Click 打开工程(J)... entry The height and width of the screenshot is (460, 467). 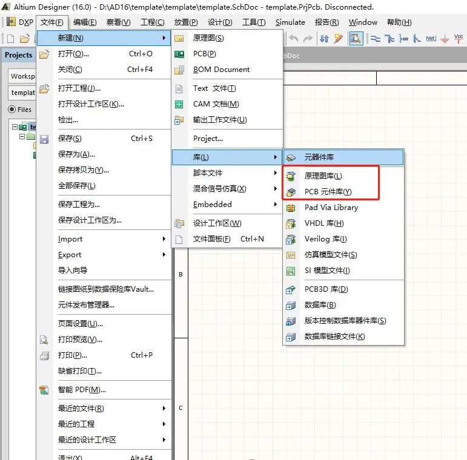coord(104,88)
